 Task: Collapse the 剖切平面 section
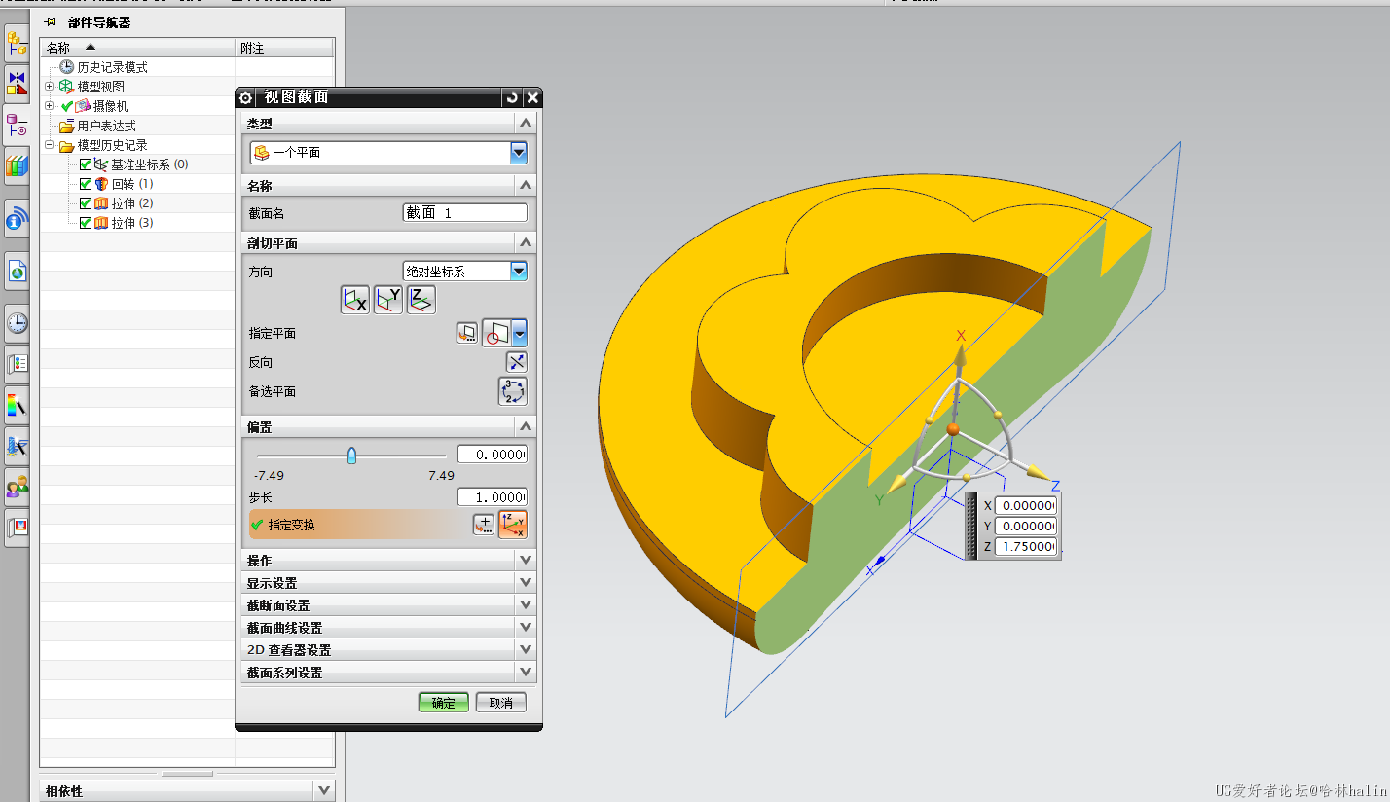coord(526,242)
